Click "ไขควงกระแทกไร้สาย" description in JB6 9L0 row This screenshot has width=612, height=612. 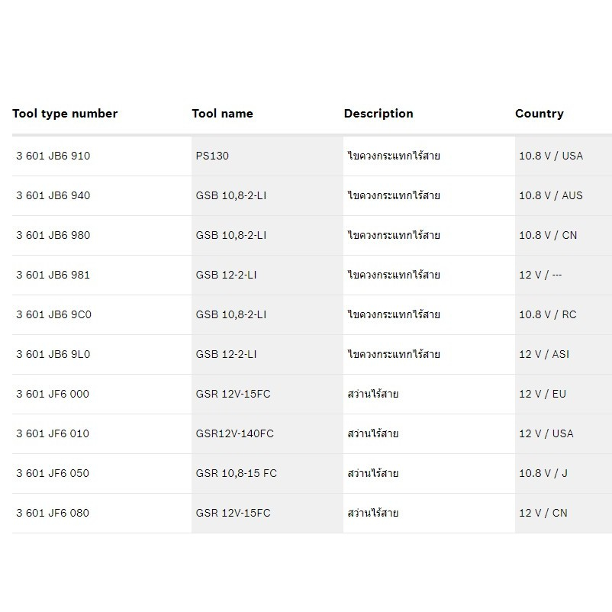point(394,354)
